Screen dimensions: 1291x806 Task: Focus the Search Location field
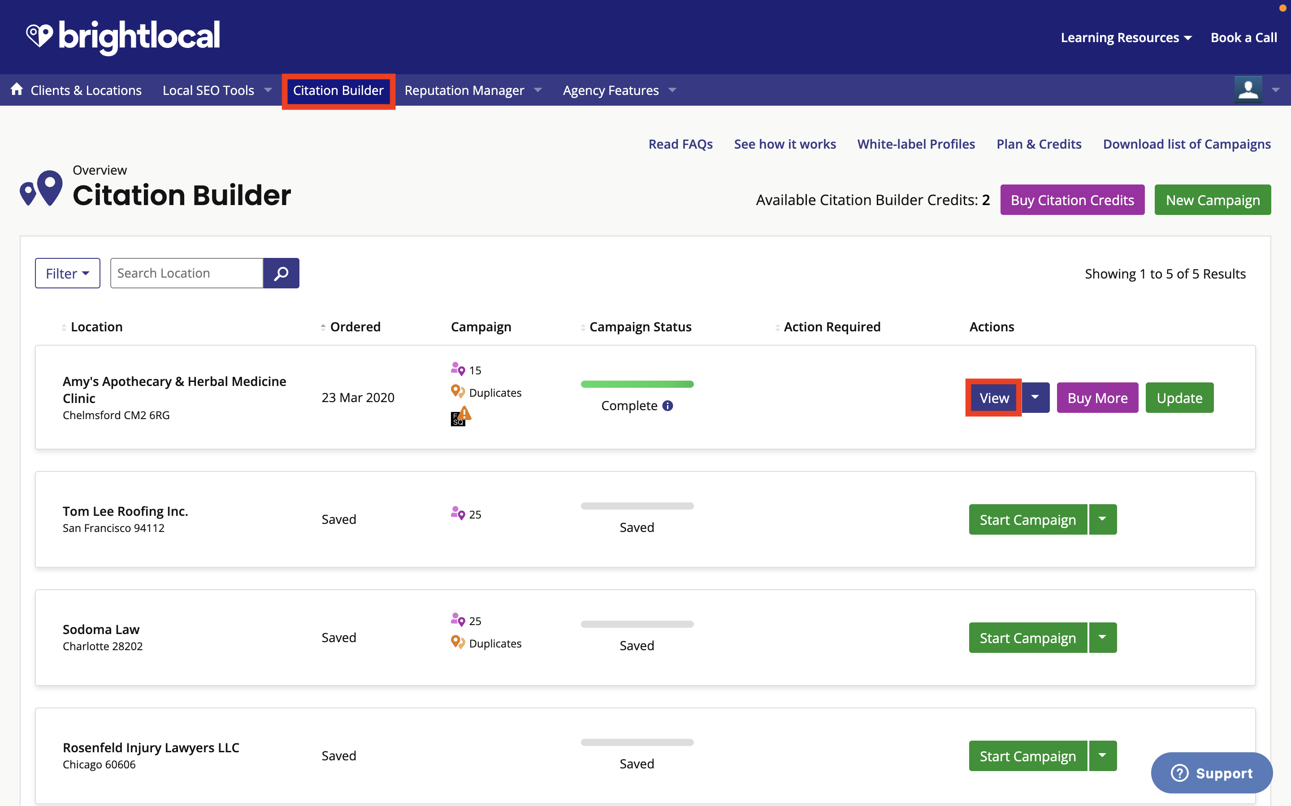point(187,274)
